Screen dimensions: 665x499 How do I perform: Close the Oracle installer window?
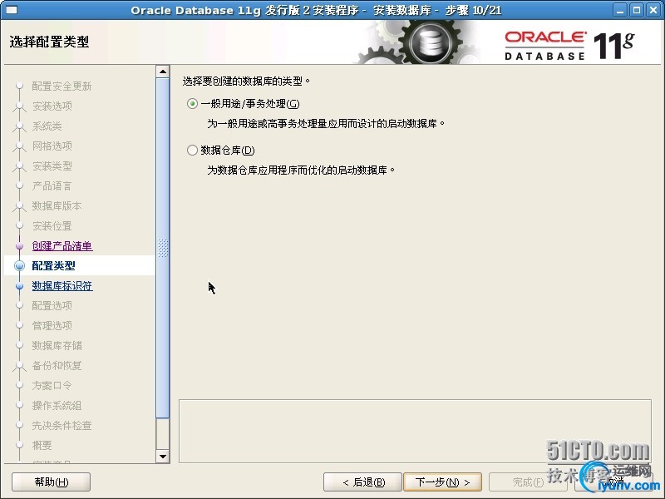[653, 10]
